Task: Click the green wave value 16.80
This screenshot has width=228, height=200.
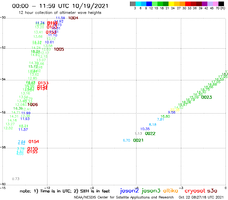Action: point(165,116)
